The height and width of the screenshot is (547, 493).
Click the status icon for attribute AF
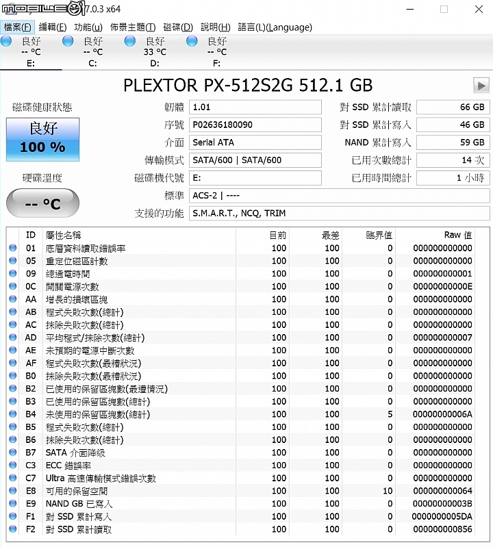coord(13,363)
